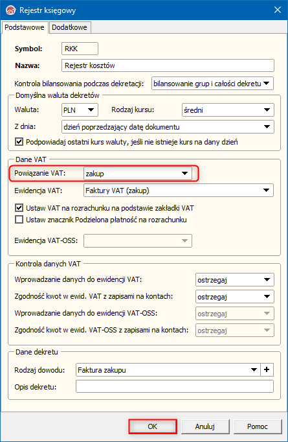This screenshot has width=288, height=442.
Task: Click the Anuluj button
Action: tap(205, 426)
